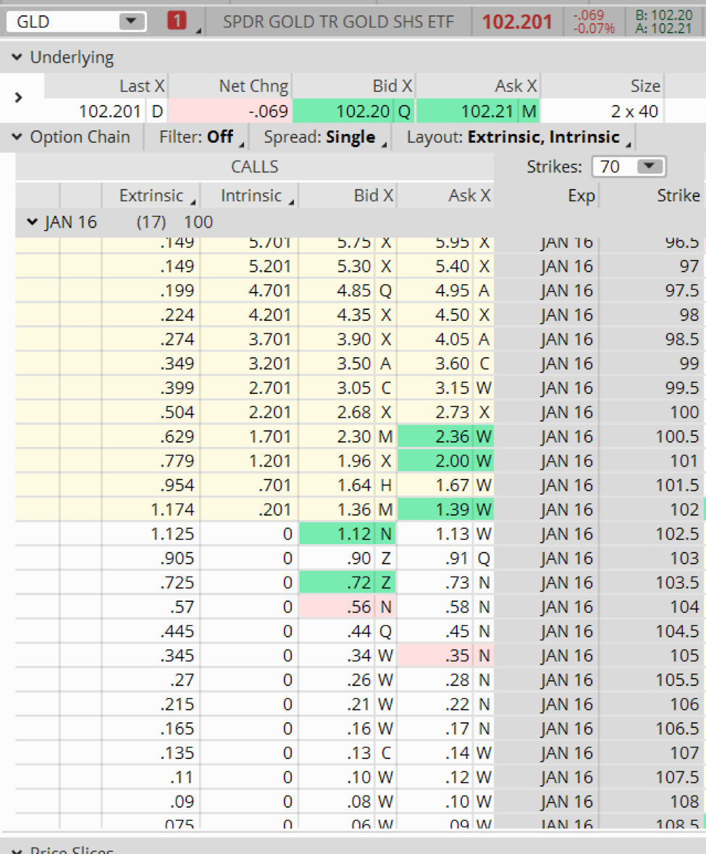Click the Underlying Last X column header
Viewport: 706px width, 854px height.
[106, 86]
